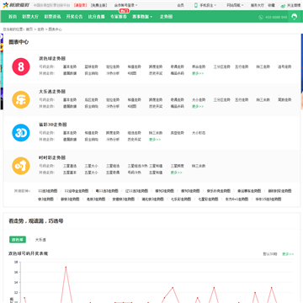This screenshot has width=303, height=303.
Task: Click 更多>> in the 双色球走势图 row
Action: tap(198, 73)
